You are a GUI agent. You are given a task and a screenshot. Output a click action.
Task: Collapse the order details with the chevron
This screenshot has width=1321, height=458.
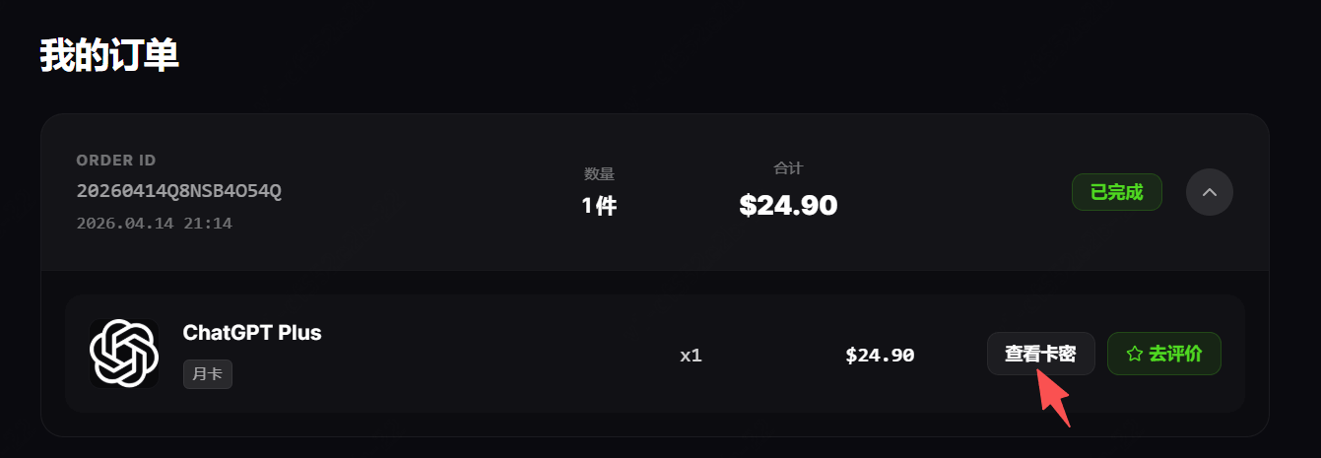(1210, 192)
